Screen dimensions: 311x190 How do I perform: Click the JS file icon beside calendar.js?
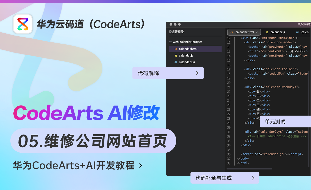click(x=176, y=56)
